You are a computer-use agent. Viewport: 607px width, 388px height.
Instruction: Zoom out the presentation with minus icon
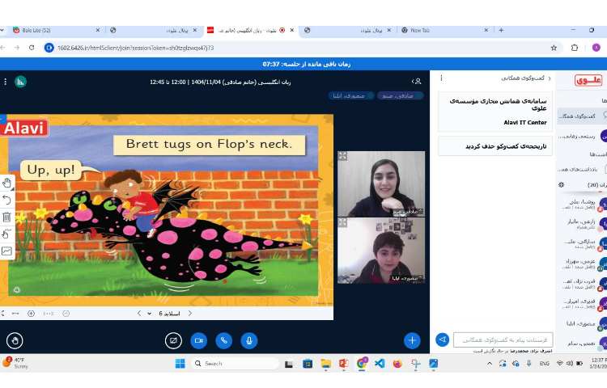pos(66,314)
